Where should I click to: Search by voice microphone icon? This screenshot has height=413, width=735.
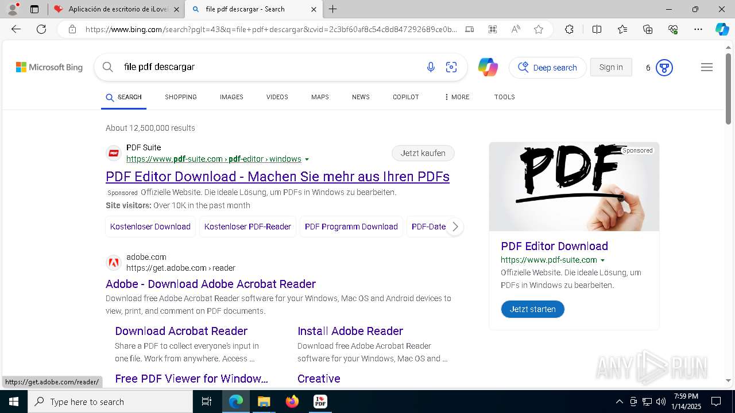pyautogui.click(x=431, y=67)
